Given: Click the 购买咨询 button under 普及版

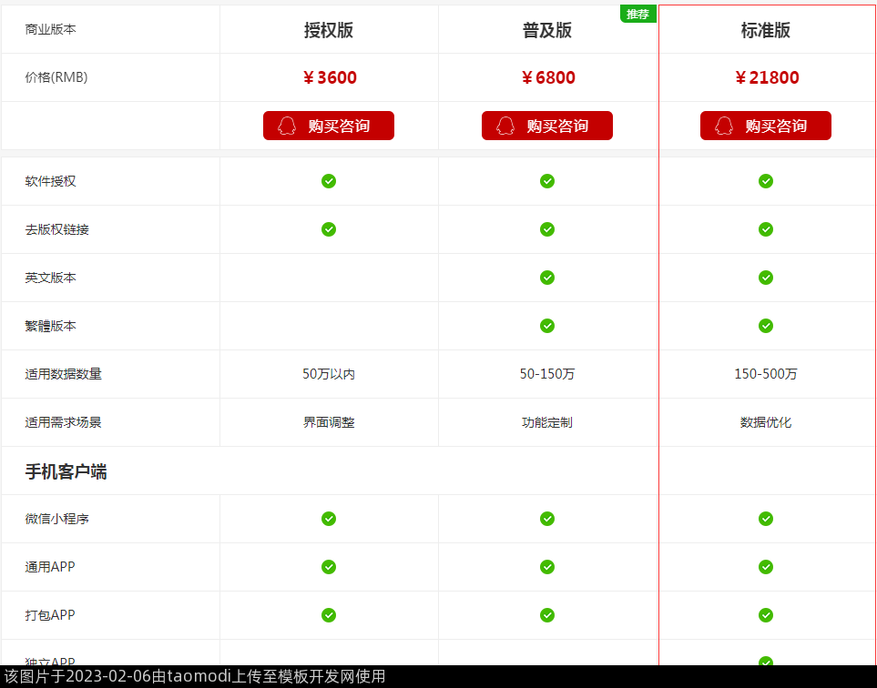Looking at the screenshot, I should (x=547, y=126).
